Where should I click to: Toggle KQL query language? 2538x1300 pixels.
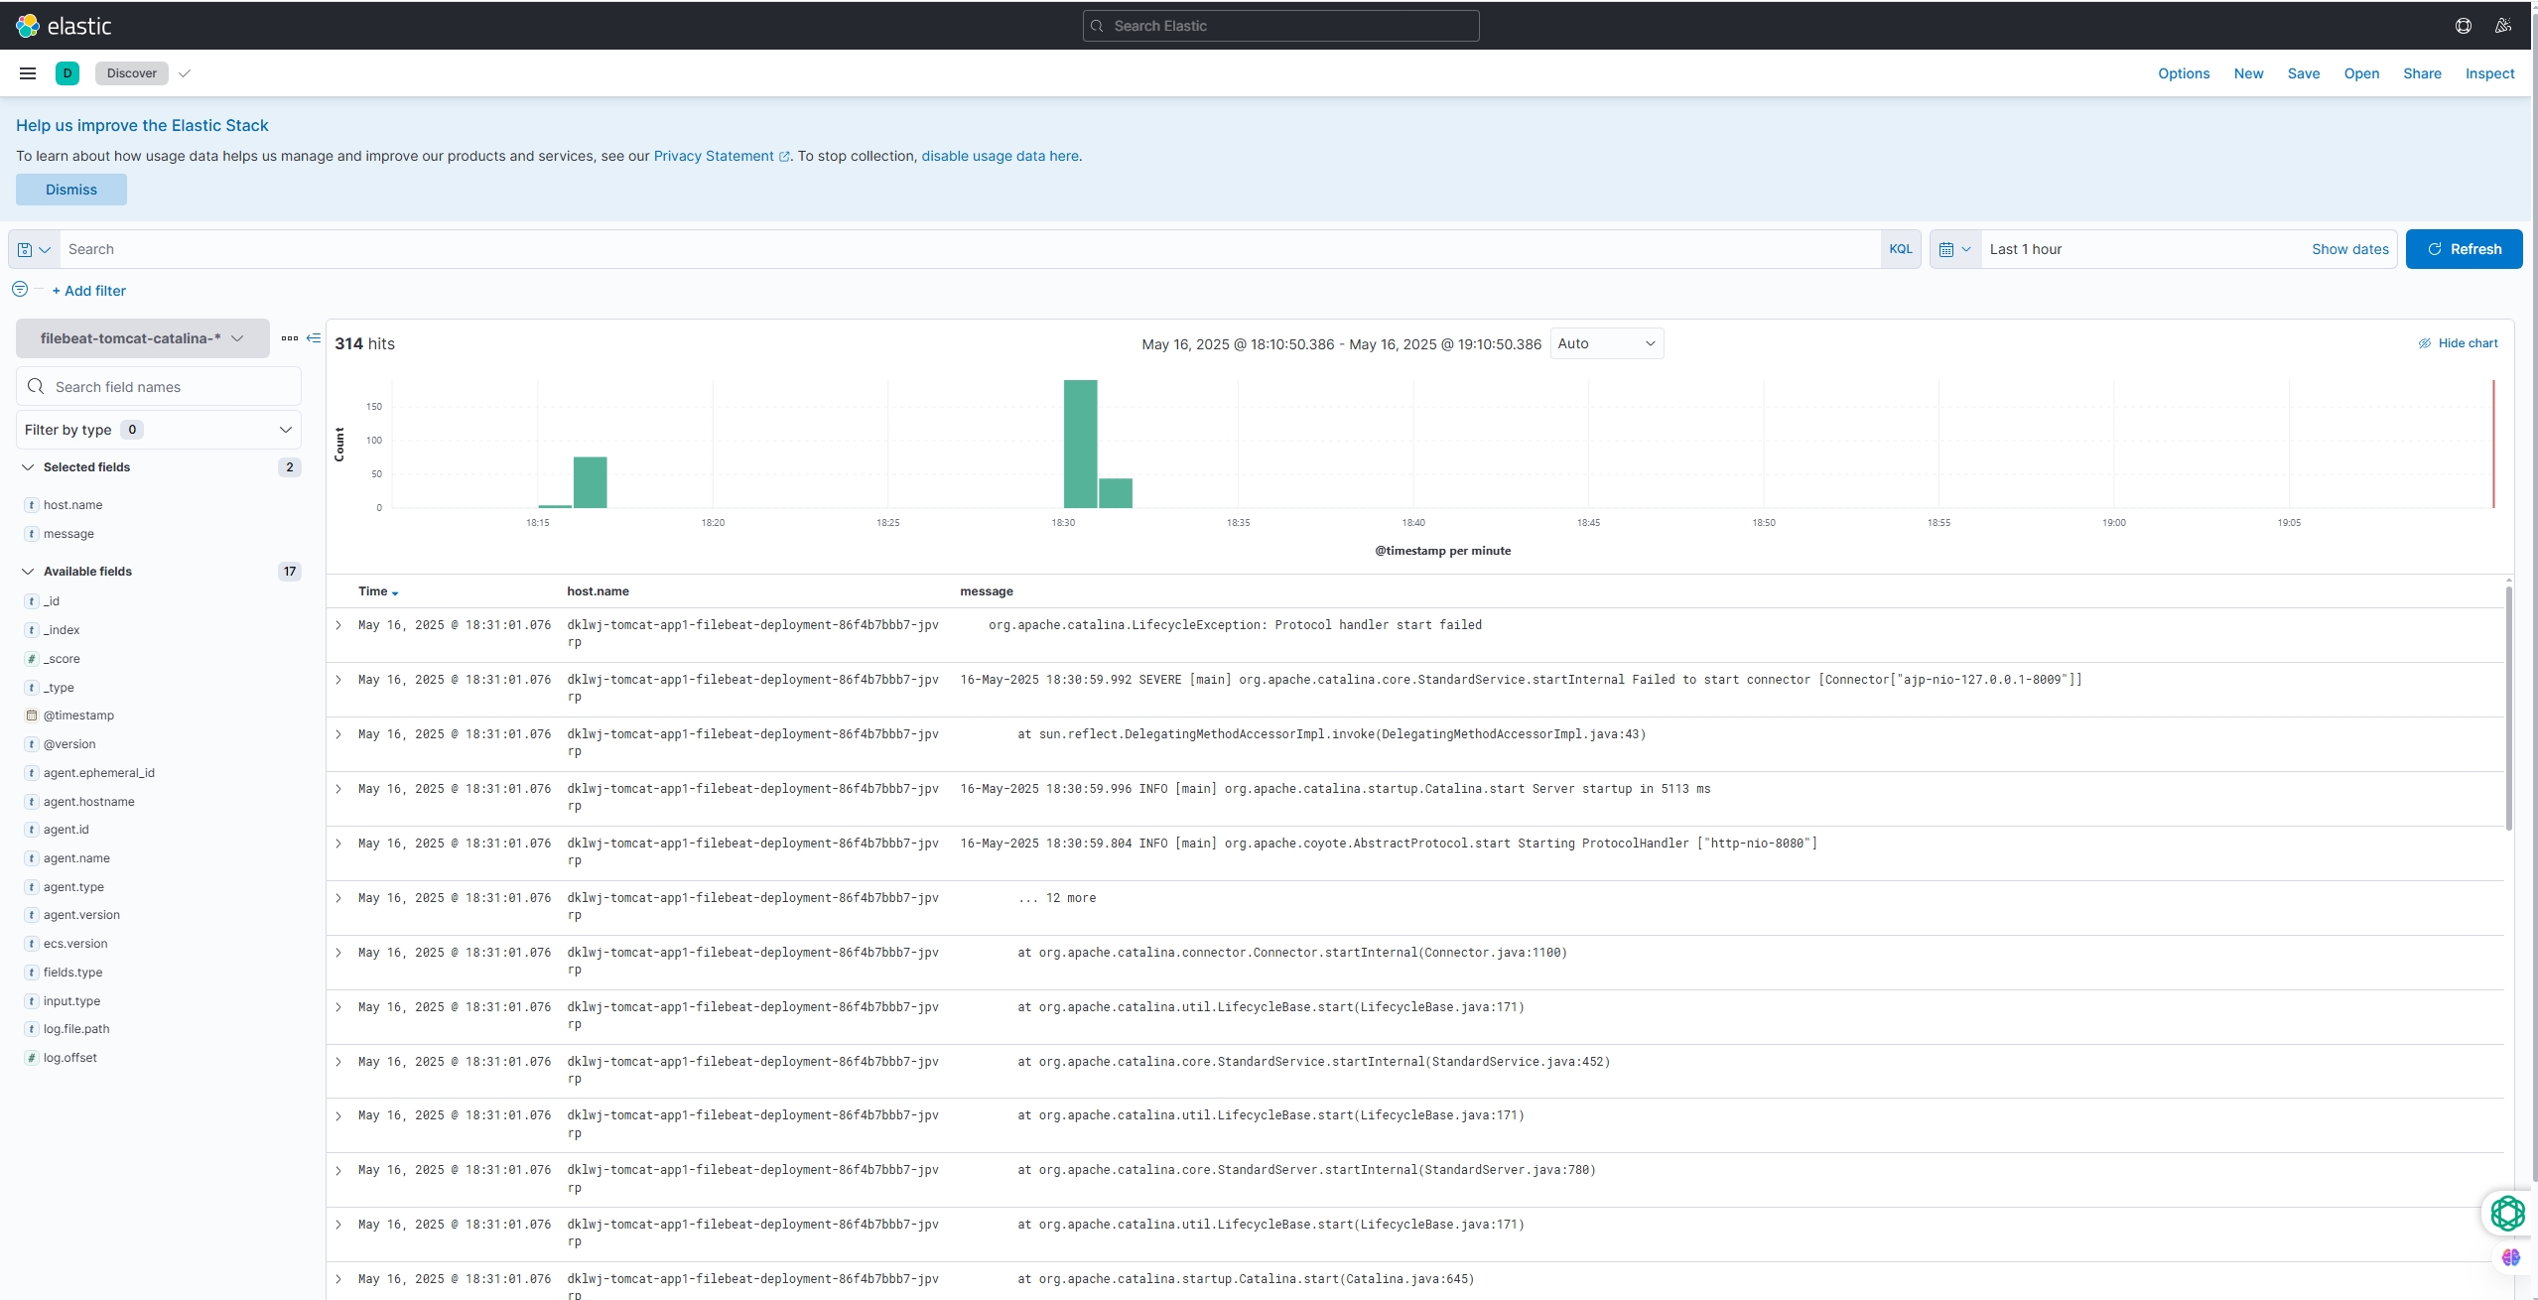tap(1900, 249)
